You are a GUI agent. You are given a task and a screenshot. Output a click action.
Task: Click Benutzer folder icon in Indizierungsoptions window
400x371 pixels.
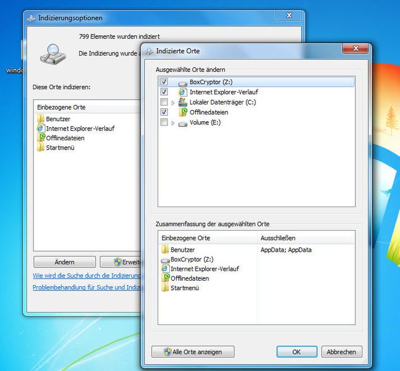click(x=41, y=119)
